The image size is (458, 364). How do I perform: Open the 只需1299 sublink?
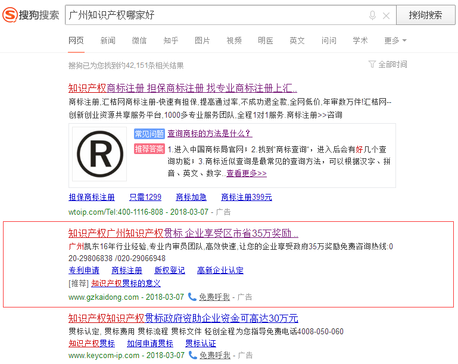(x=145, y=197)
